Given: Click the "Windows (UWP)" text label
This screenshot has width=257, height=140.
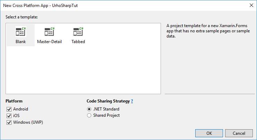Looking at the screenshot, I should pyautogui.click(x=28, y=122).
